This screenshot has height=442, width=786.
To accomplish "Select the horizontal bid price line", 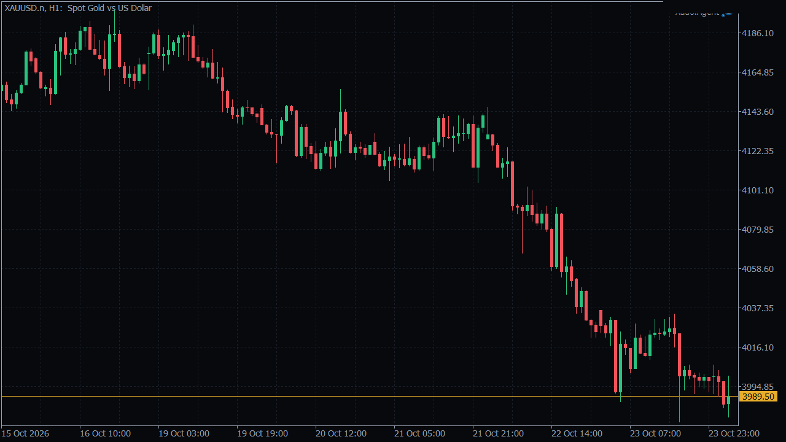I will click(x=368, y=397).
